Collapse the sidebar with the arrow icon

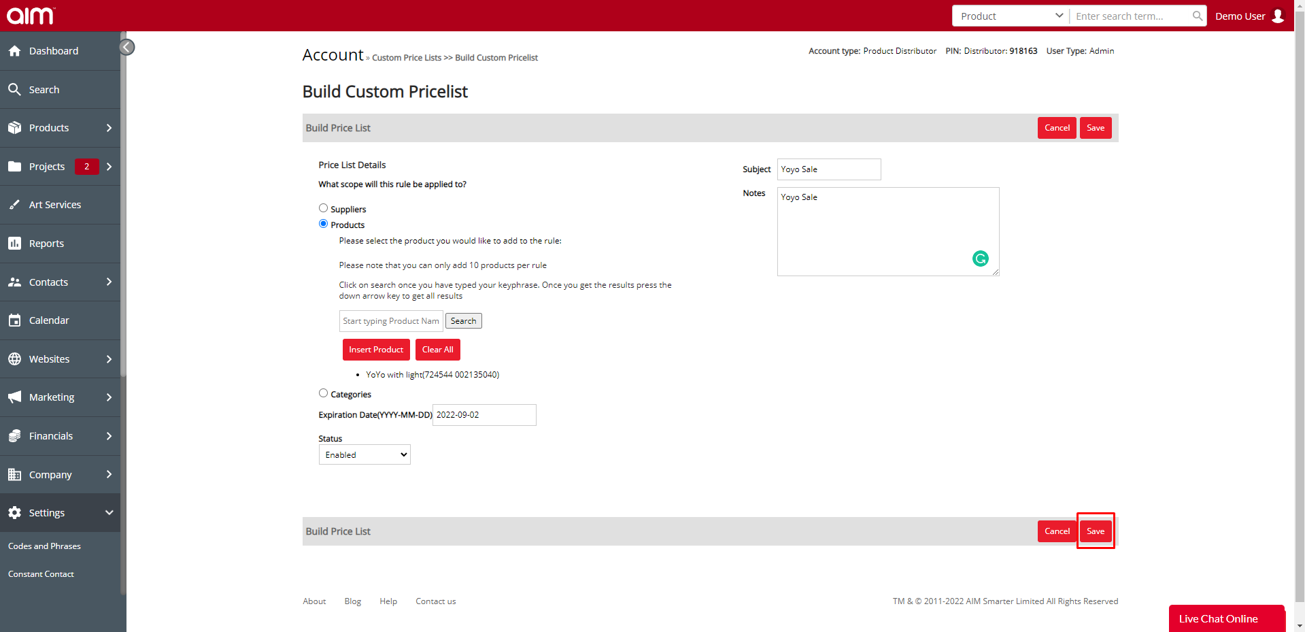coord(126,47)
